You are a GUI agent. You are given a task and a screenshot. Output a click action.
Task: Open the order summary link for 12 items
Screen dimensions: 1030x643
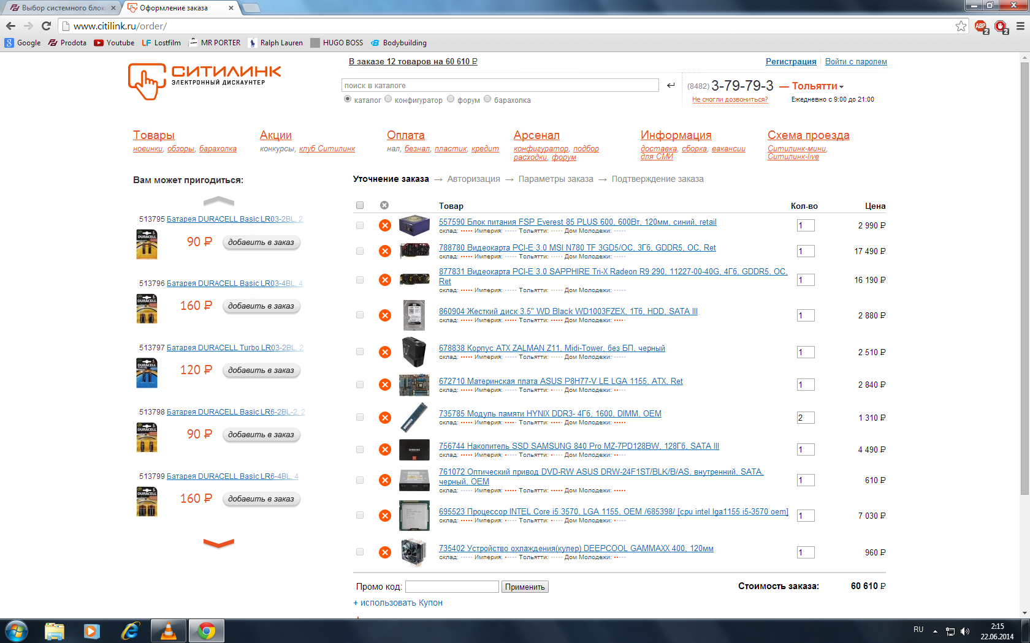[413, 62]
